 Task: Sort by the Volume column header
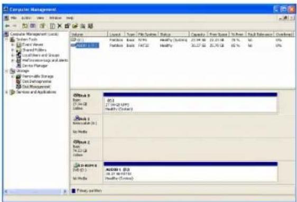(x=89, y=34)
